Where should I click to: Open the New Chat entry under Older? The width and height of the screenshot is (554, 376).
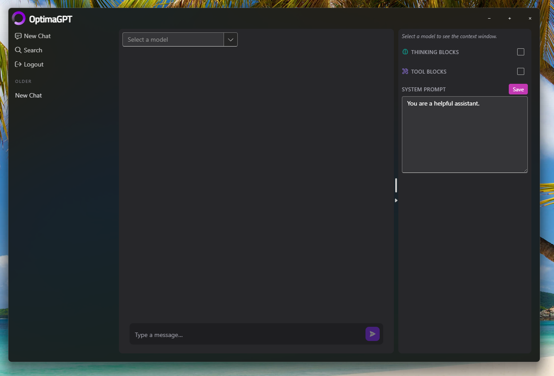coord(28,95)
